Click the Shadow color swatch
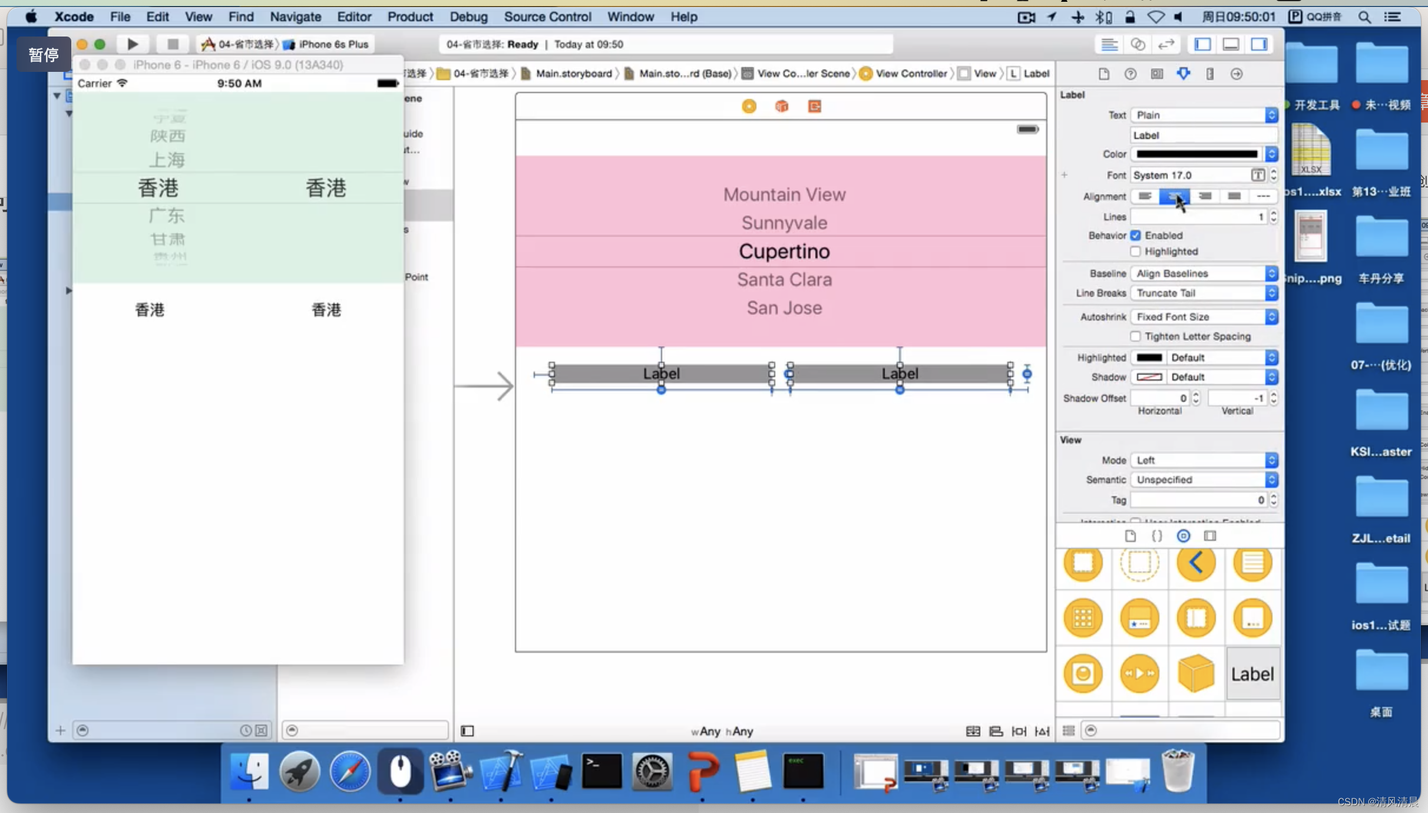 tap(1149, 377)
